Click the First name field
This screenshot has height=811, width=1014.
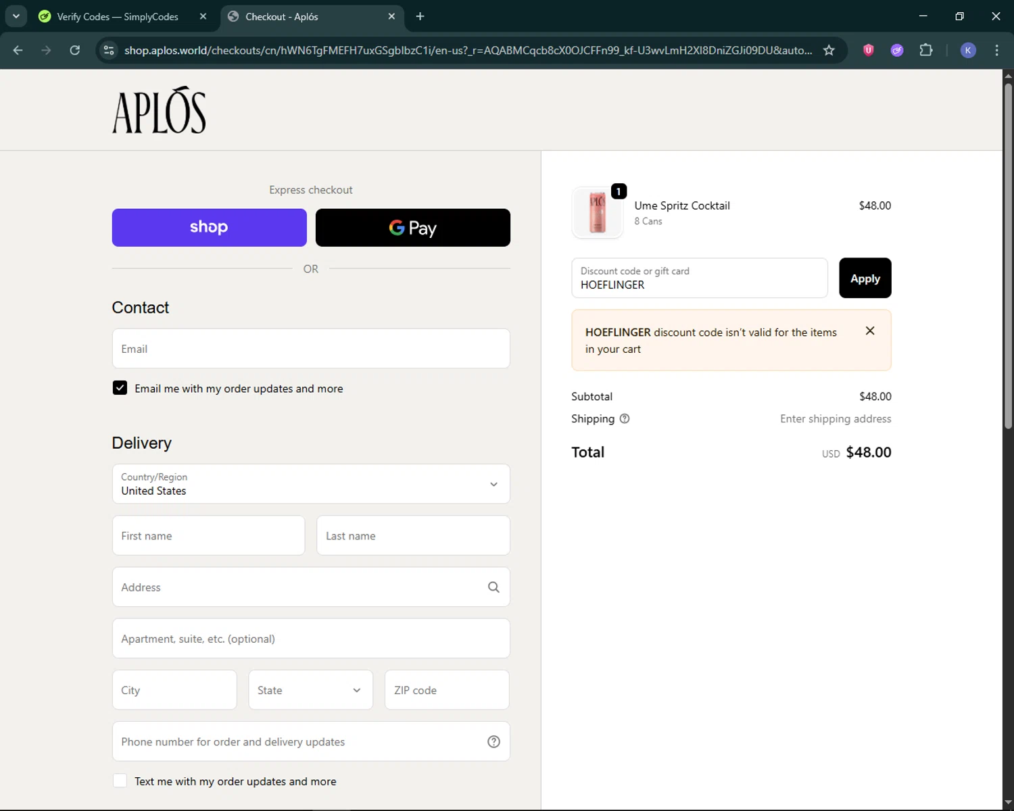coord(208,536)
